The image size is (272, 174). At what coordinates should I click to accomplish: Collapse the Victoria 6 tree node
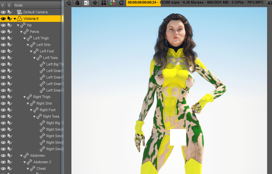pyautogui.click(x=15, y=19)
